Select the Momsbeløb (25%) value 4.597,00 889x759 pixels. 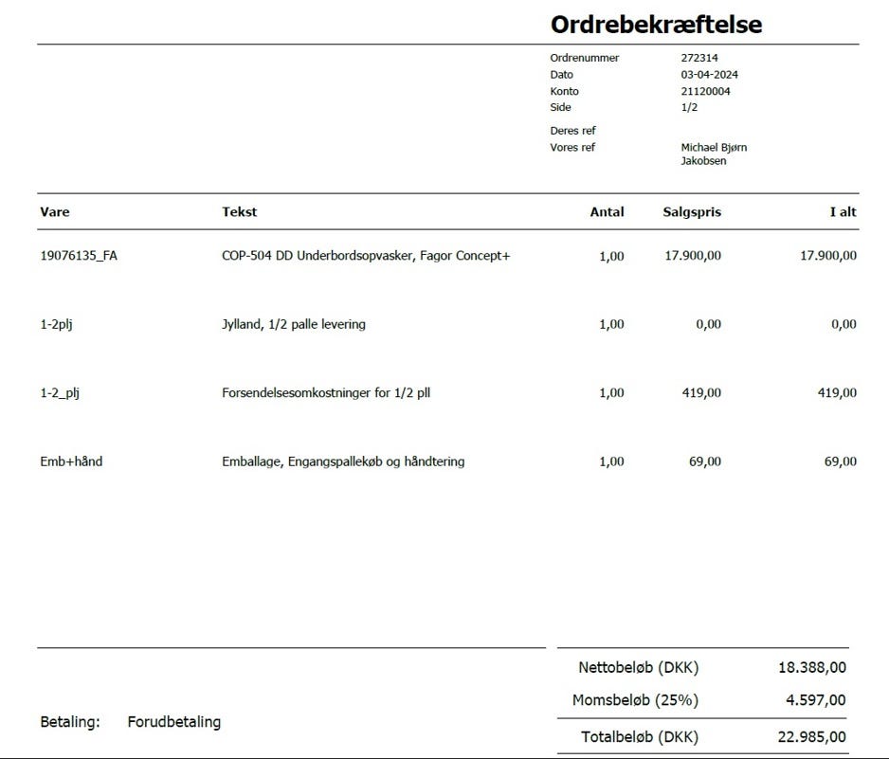(x=816, y=700)
